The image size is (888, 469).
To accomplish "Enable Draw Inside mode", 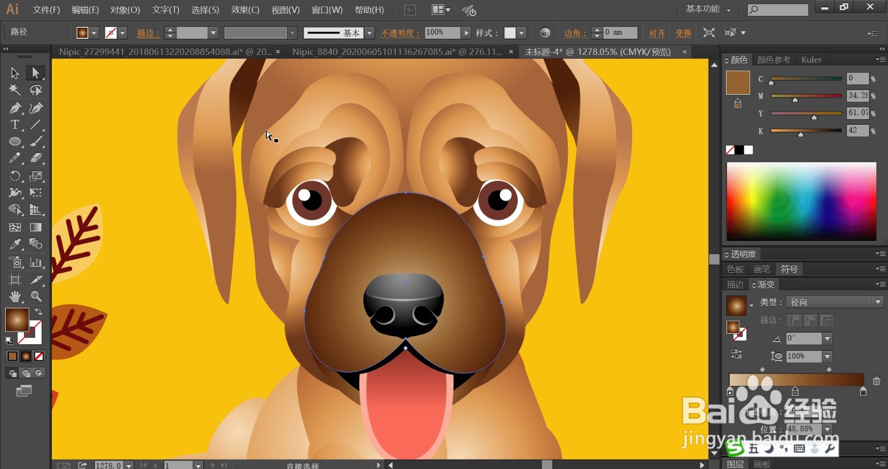I will [x=39, y=373].
